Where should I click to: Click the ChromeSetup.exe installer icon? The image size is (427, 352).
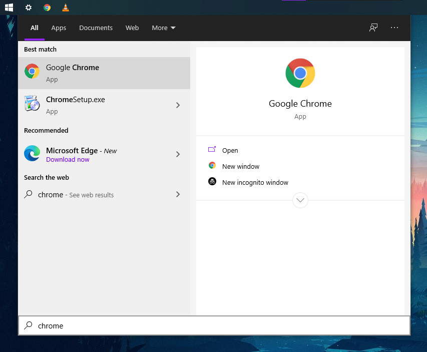pyautogui.click(x=32, y=103)
